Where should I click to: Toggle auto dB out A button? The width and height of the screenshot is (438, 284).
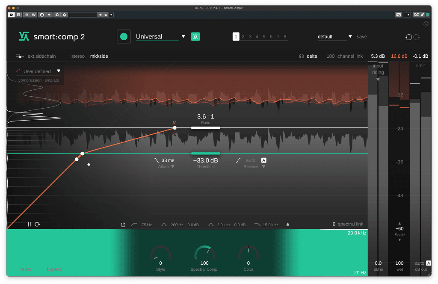pyautogui.click(x=429, y=263)
